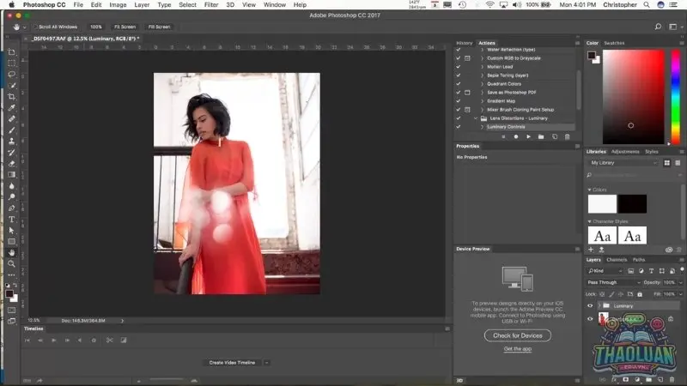The height and width of the screenshot is (386, 687).
Task: Collapse the Colors section in Libraries
Action: [589, 190]
